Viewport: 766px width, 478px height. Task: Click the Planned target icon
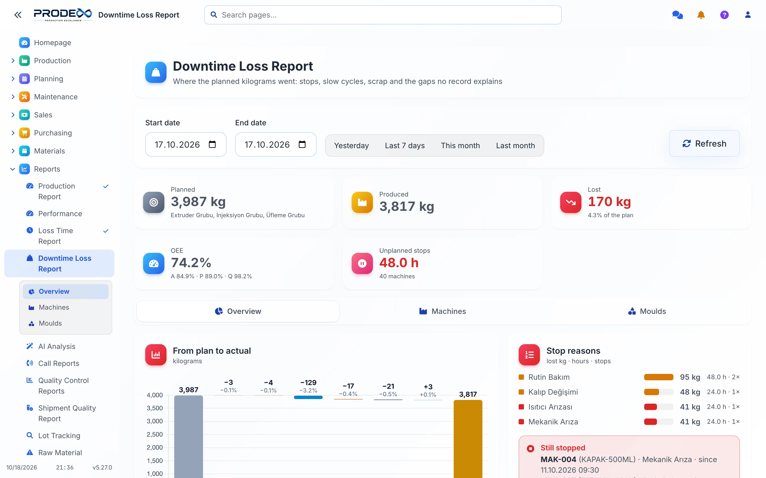click(x=153, y=202)
